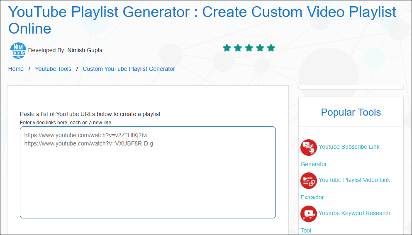Open Youtube Keyword Research Tool link

pos(354,213)
